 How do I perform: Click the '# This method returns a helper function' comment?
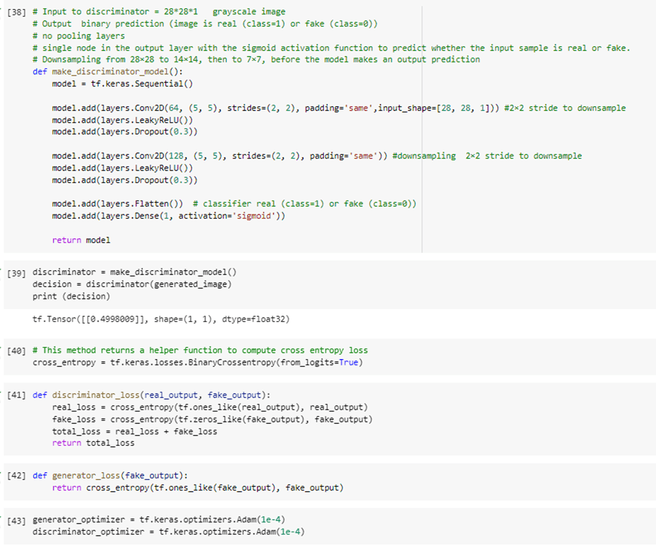200,350
